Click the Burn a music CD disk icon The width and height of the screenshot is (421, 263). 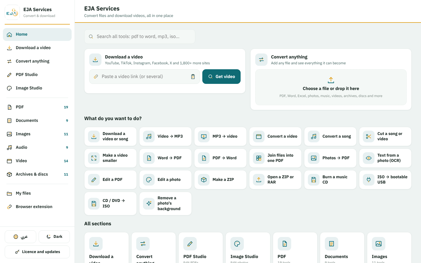point(314,180)
